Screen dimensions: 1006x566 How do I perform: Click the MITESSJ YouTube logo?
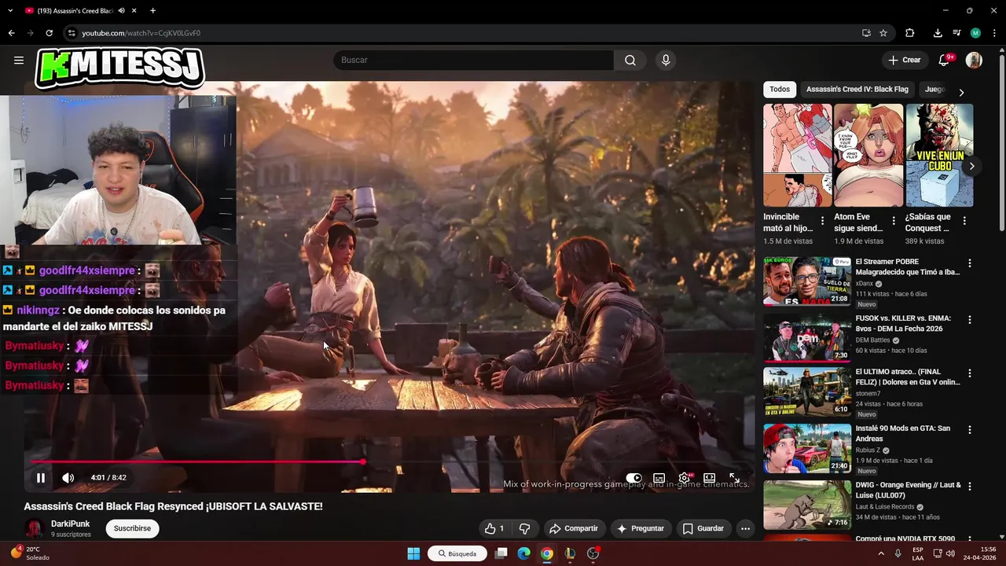(x=119, y=68)
